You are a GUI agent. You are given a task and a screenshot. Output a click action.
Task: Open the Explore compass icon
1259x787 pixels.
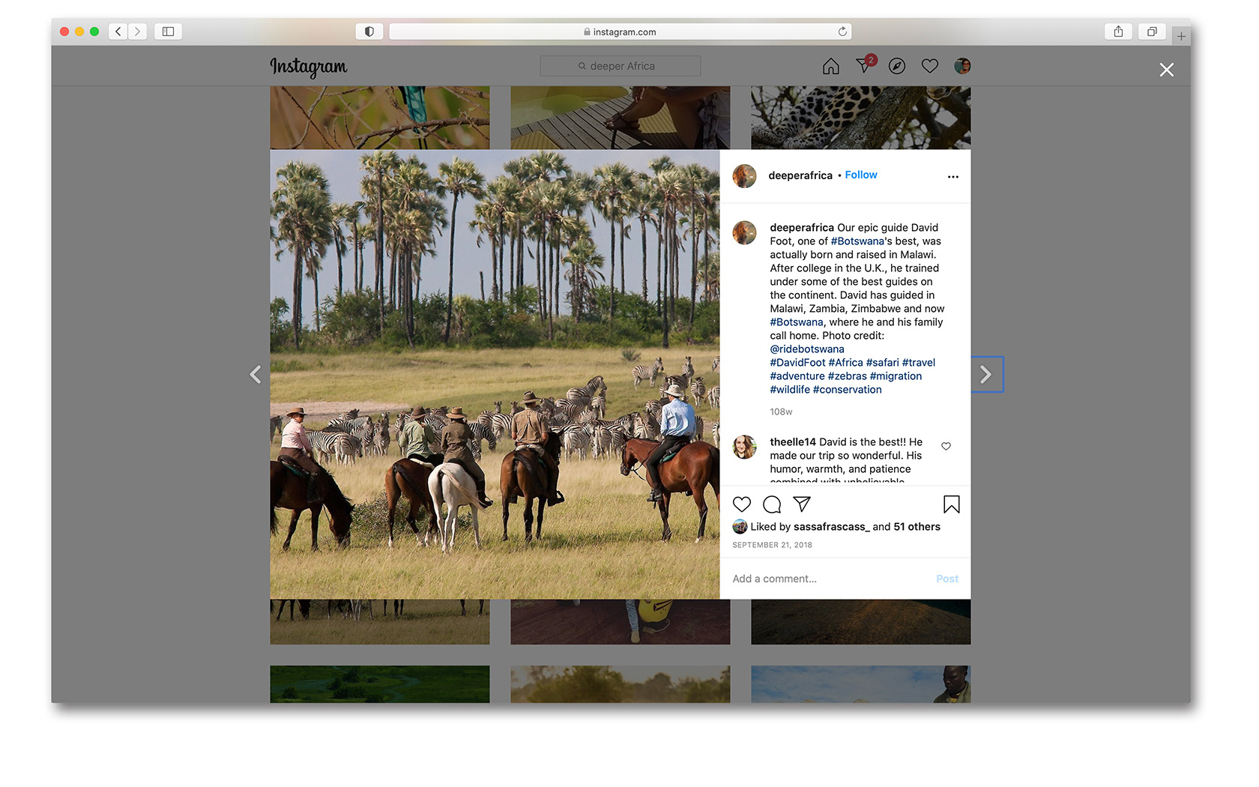tap(897, 67)
